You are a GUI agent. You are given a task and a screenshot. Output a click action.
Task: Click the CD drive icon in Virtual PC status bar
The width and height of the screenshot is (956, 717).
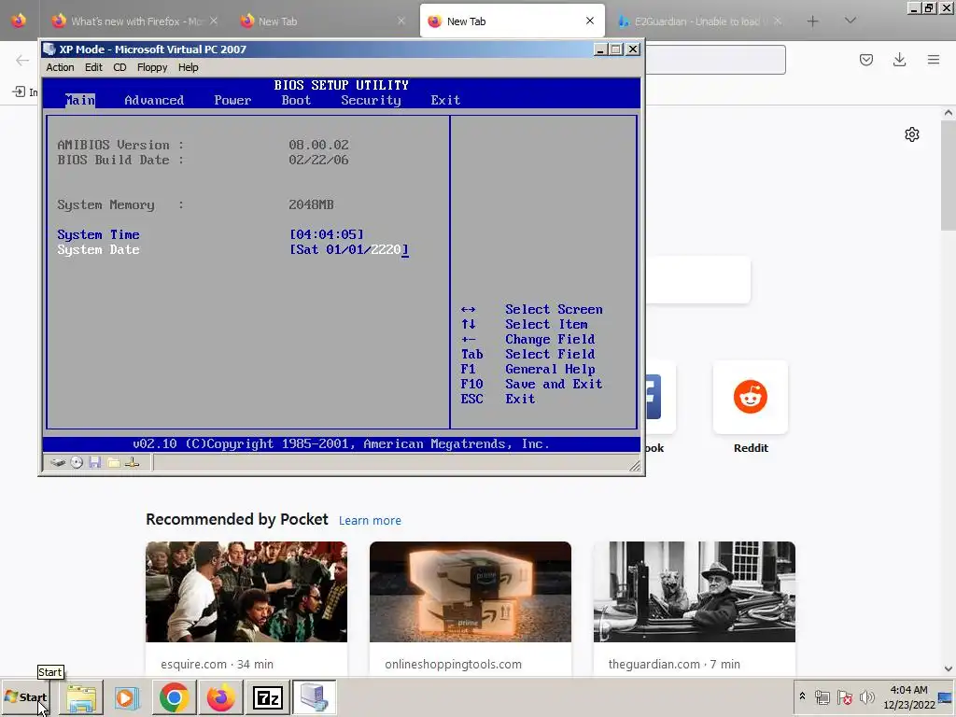click(x=77, y=463)
